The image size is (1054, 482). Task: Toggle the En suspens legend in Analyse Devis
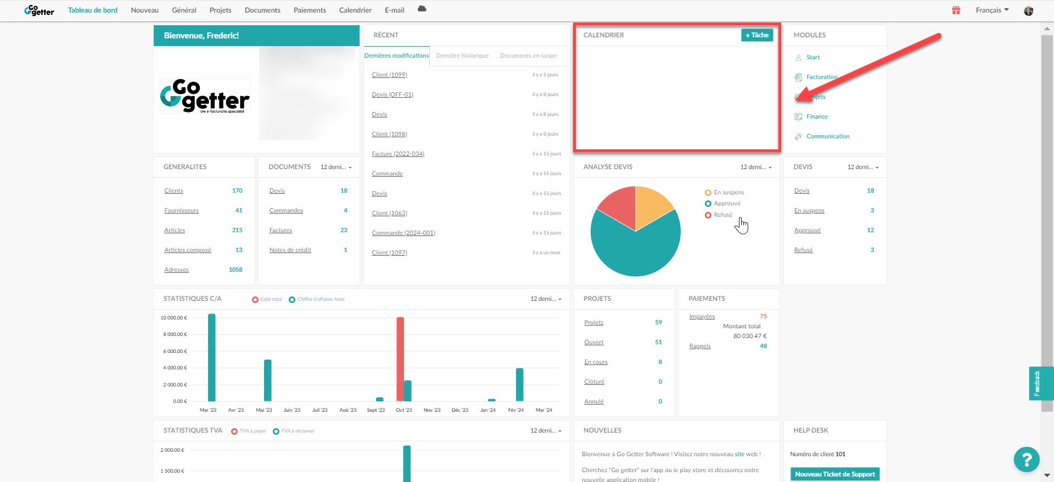[x=725, y=193]
